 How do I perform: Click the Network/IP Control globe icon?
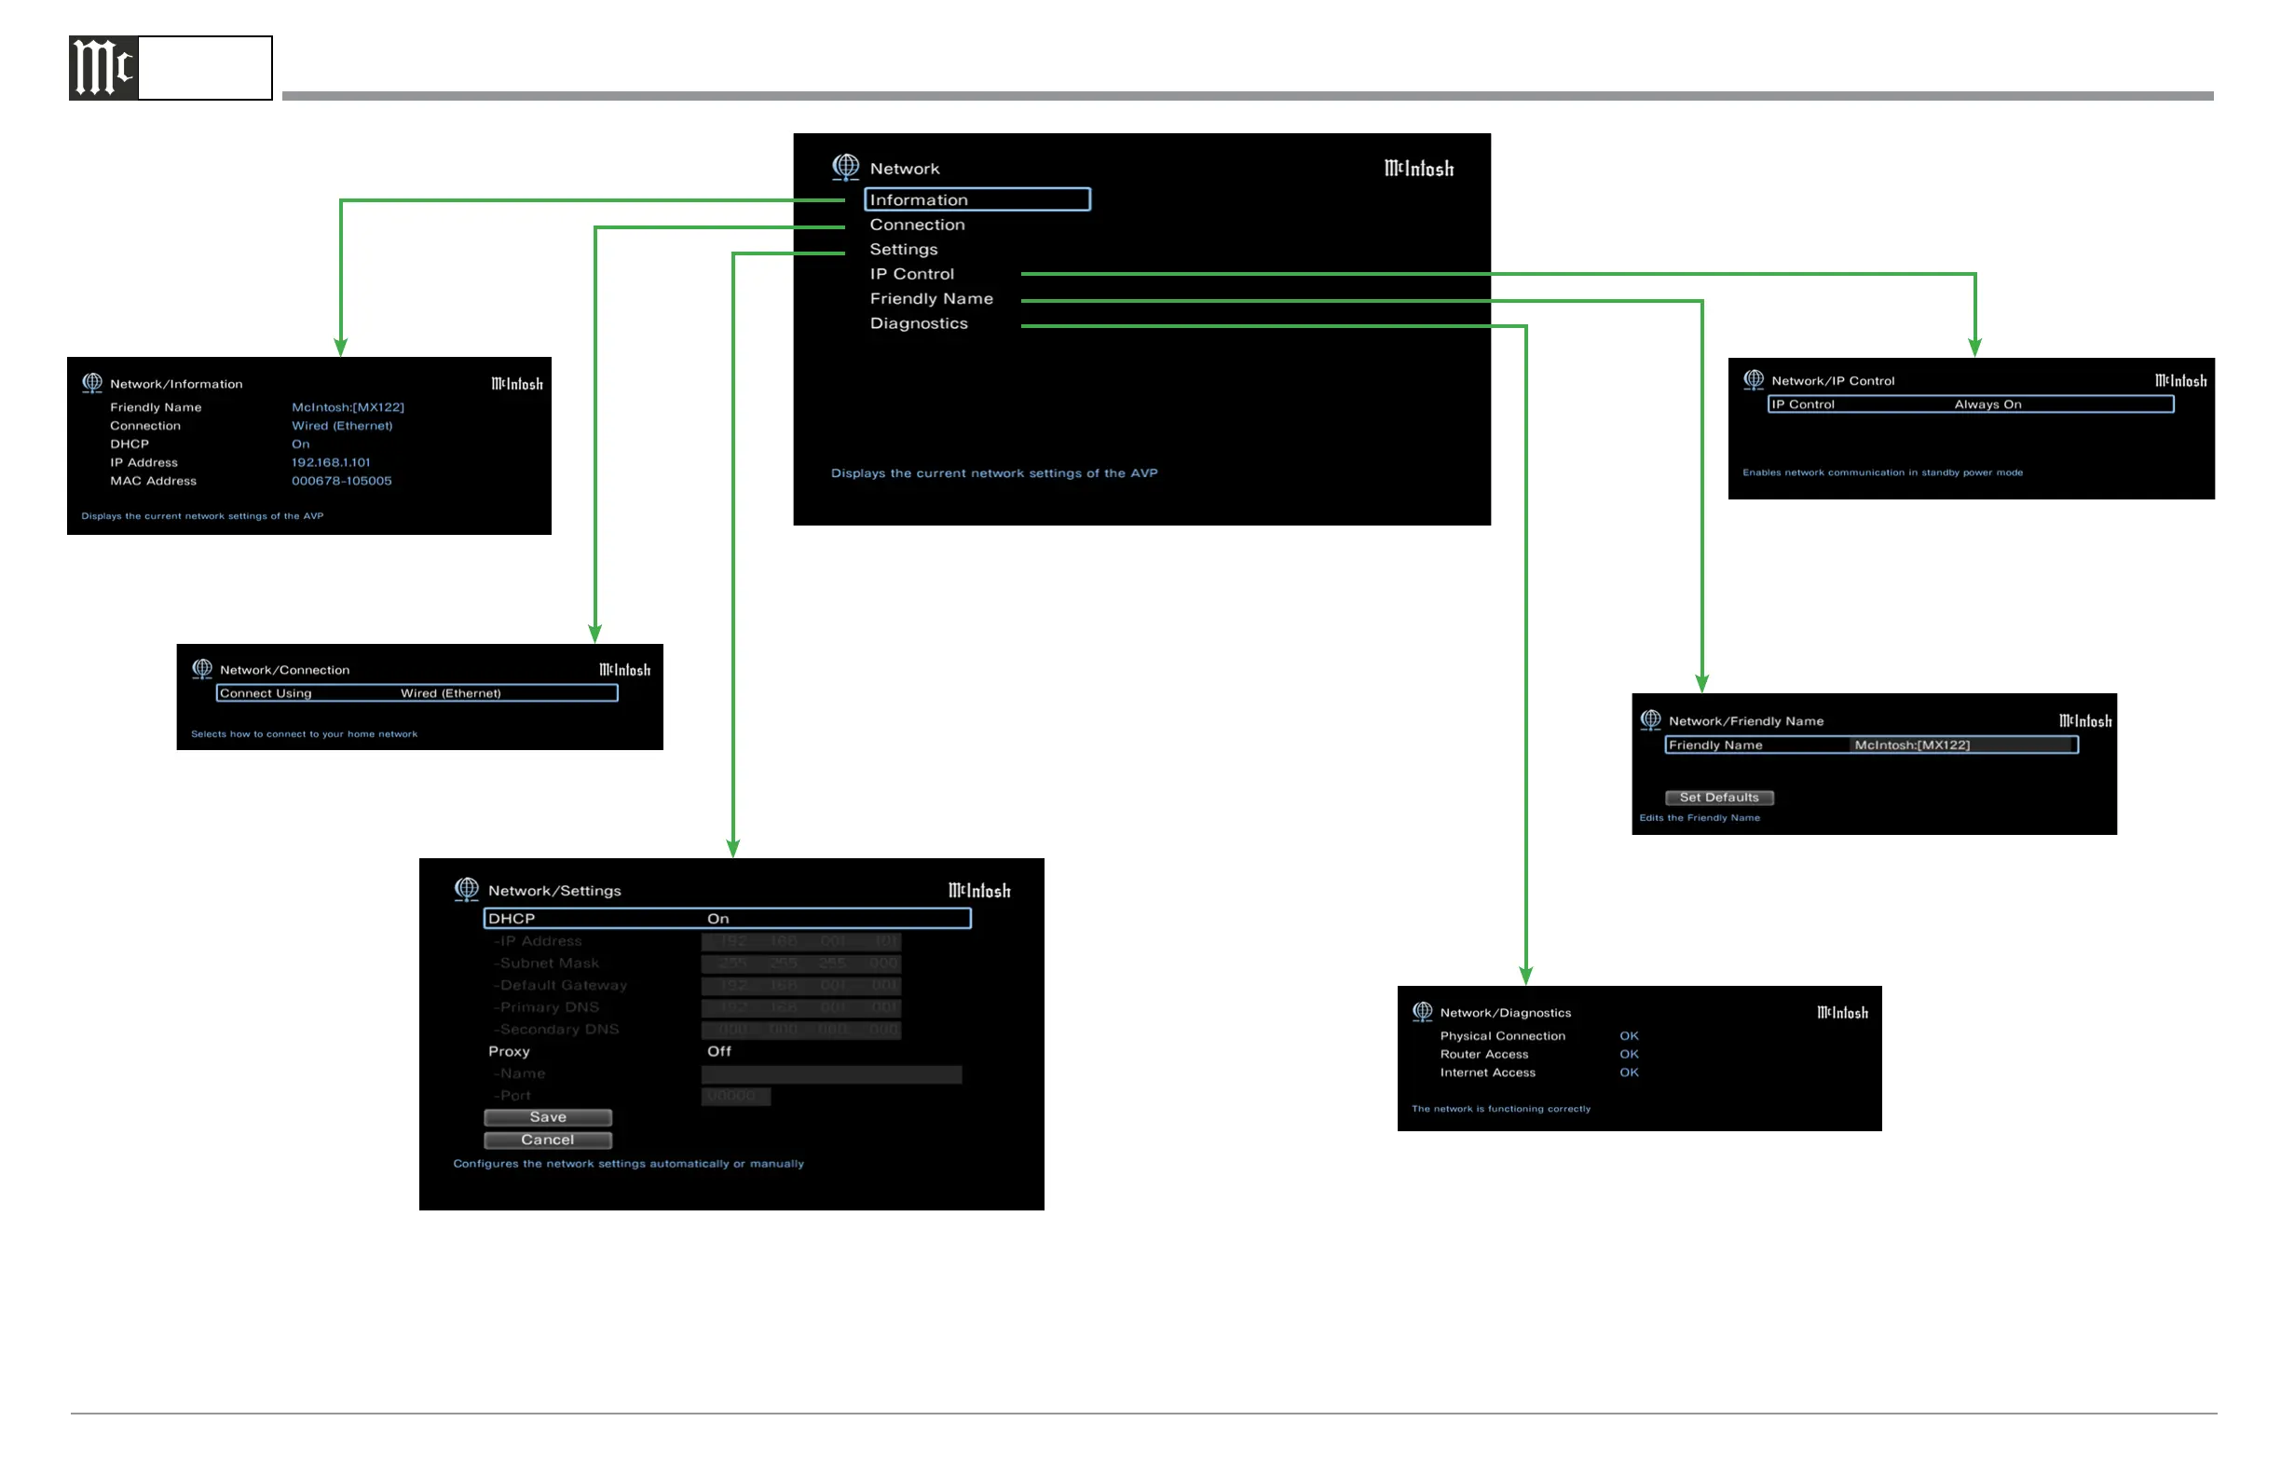[1754, 379]
